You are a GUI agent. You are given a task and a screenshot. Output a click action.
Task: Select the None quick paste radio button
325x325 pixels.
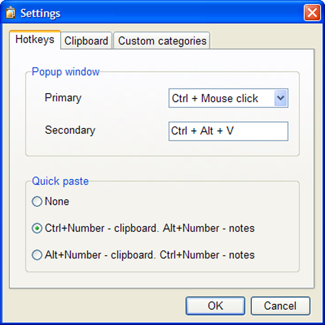tap(37, 201)
